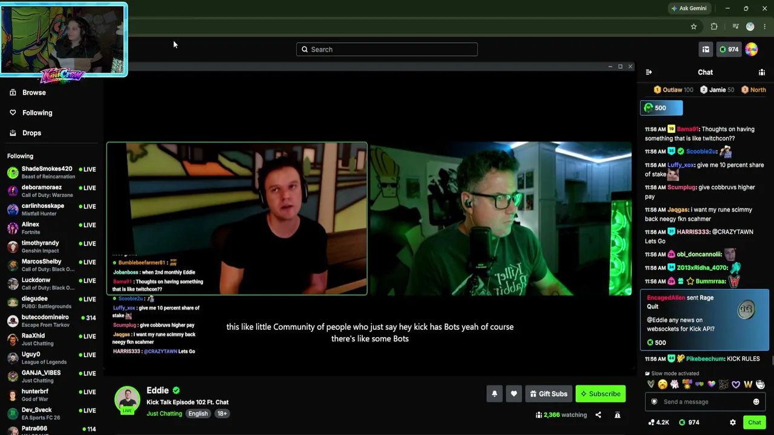Image resolution: width=774 pixels, height=435 pixels.
Task: Open the sidebar layout icon next to the KICKs balance
Action: tap(706, 50)
